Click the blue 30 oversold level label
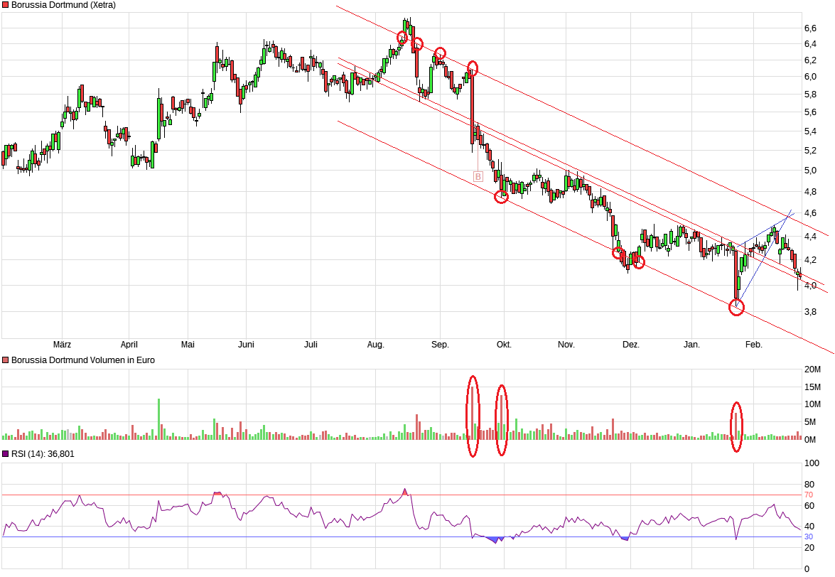The image size is (835, 577). coord(809,537)
